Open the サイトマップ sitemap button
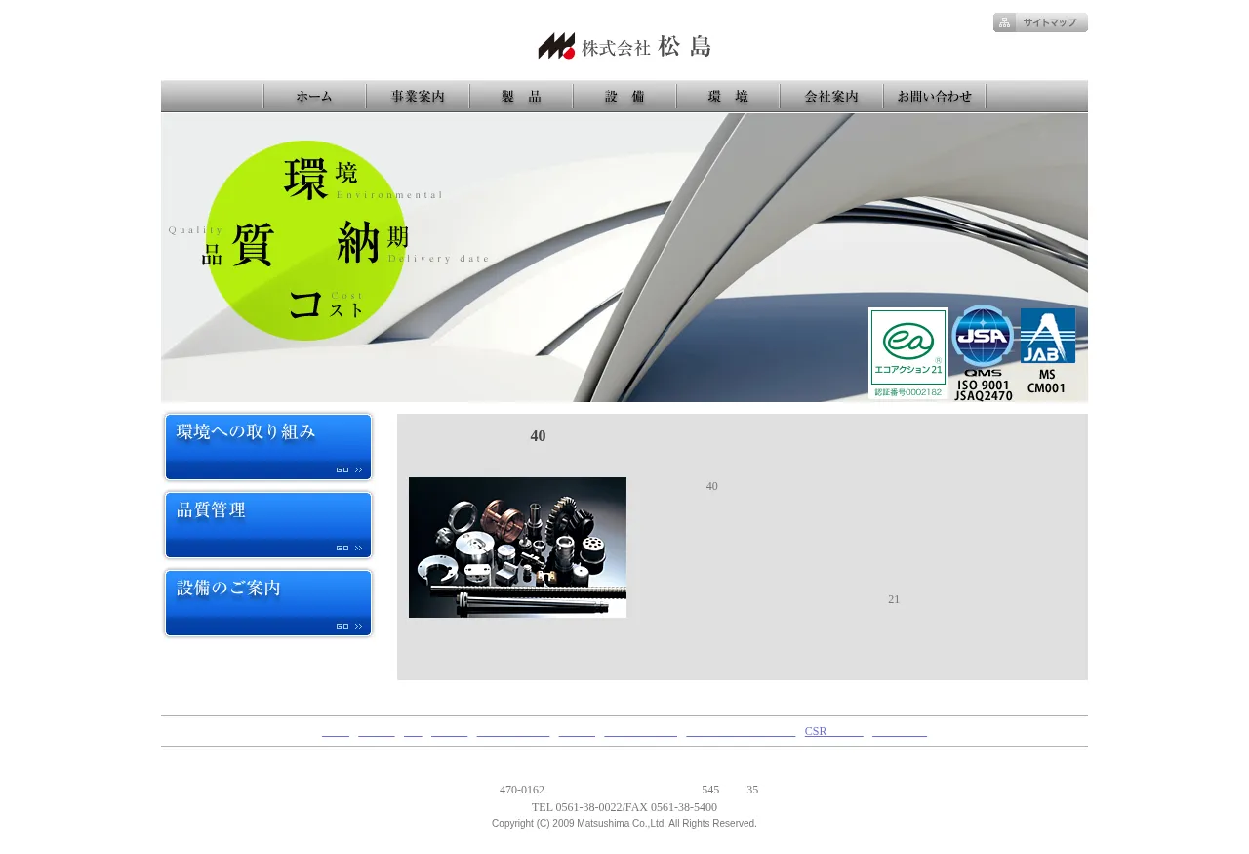 pos(1040,22)
